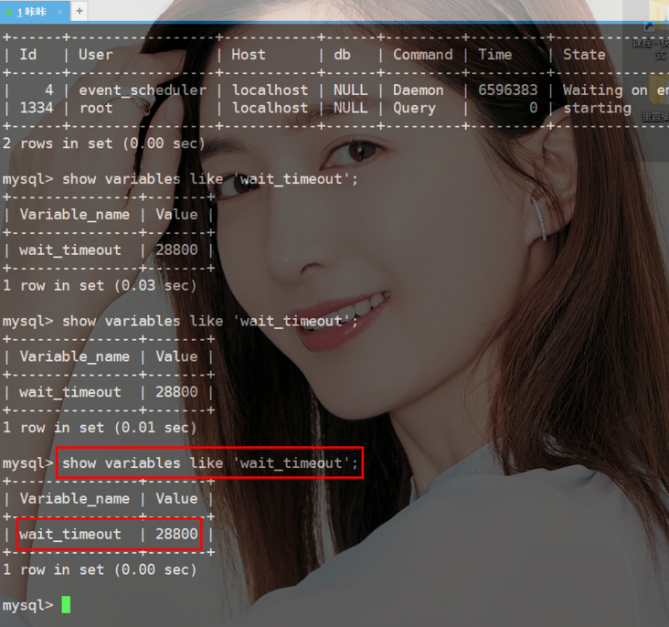669x627 pixels.
Task: Click 'Variable_name' header in the first result table
Action: 75,215
